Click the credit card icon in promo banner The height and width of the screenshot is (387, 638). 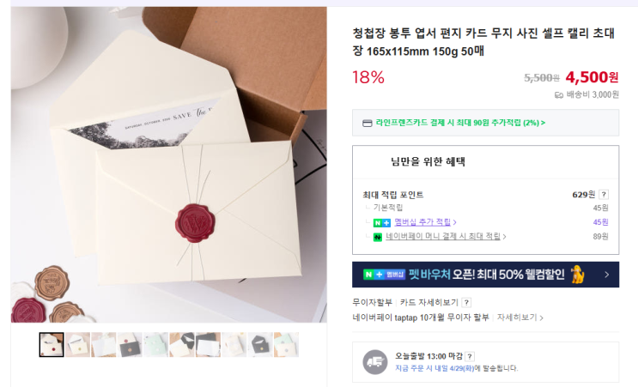pyautogui.click(x=367, y=123)
